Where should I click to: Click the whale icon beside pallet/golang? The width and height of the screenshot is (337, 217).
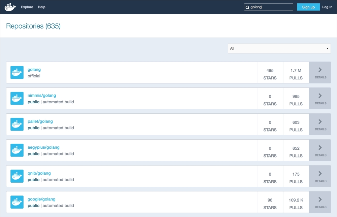pyautogui.click(x=17, y=124)
